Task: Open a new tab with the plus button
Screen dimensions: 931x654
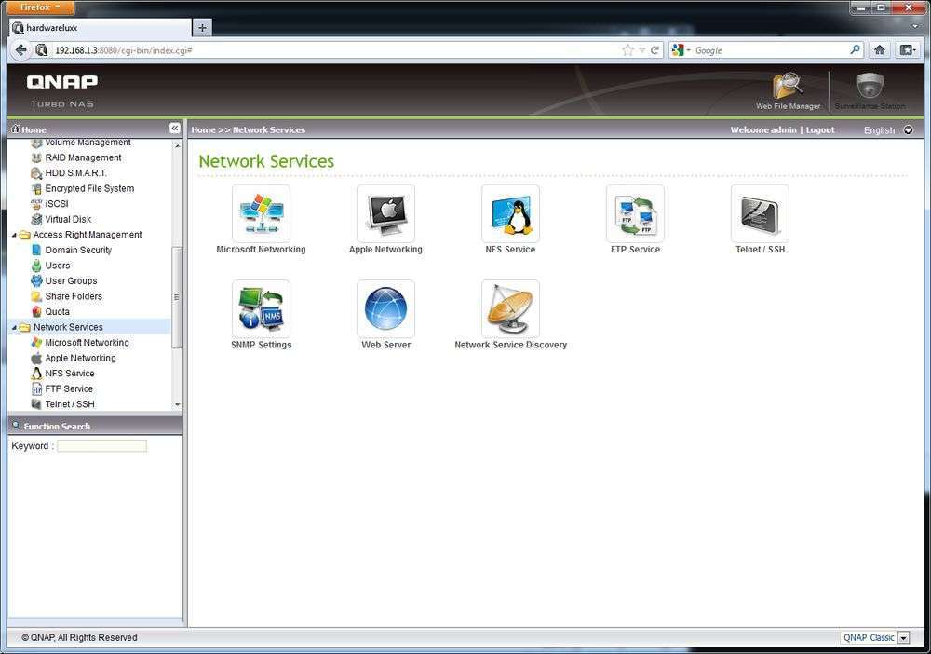Action: tap(202, 27)
